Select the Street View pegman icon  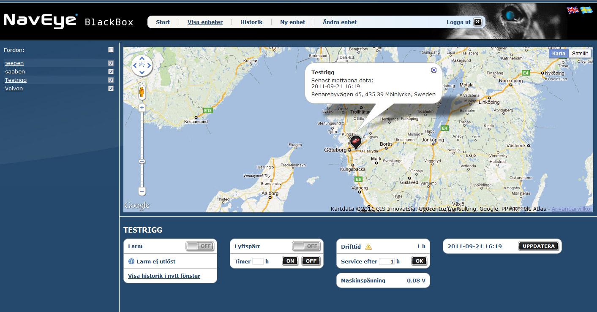[142, 92]
